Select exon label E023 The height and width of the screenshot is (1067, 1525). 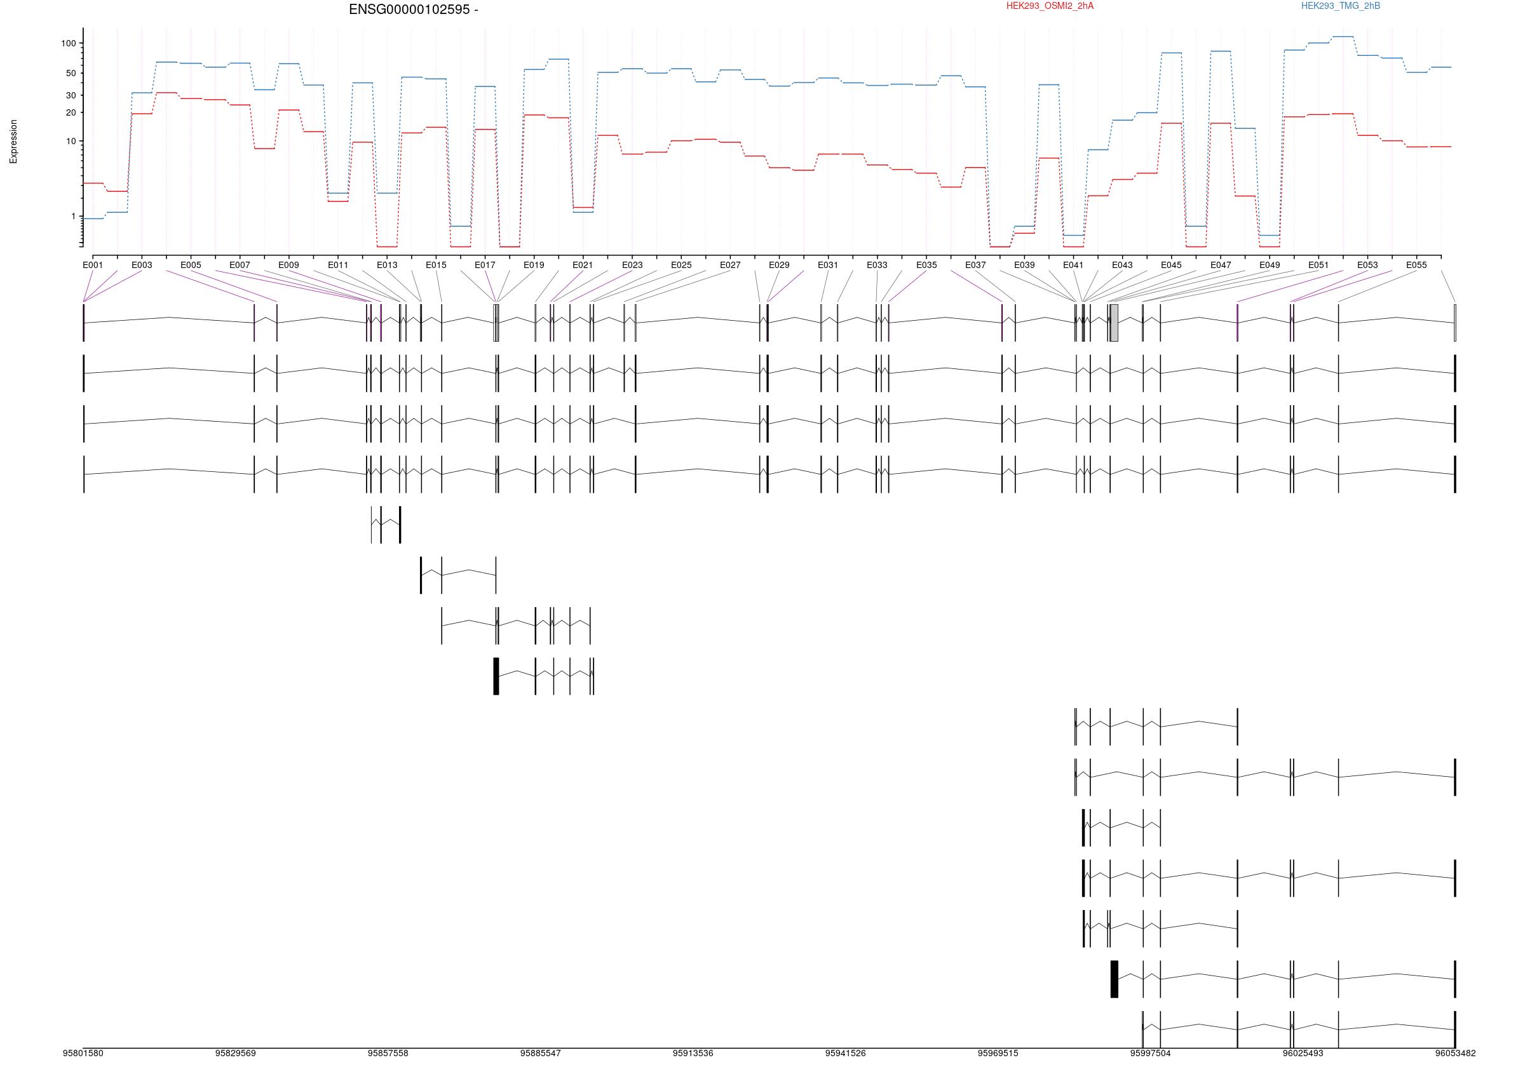632,265
